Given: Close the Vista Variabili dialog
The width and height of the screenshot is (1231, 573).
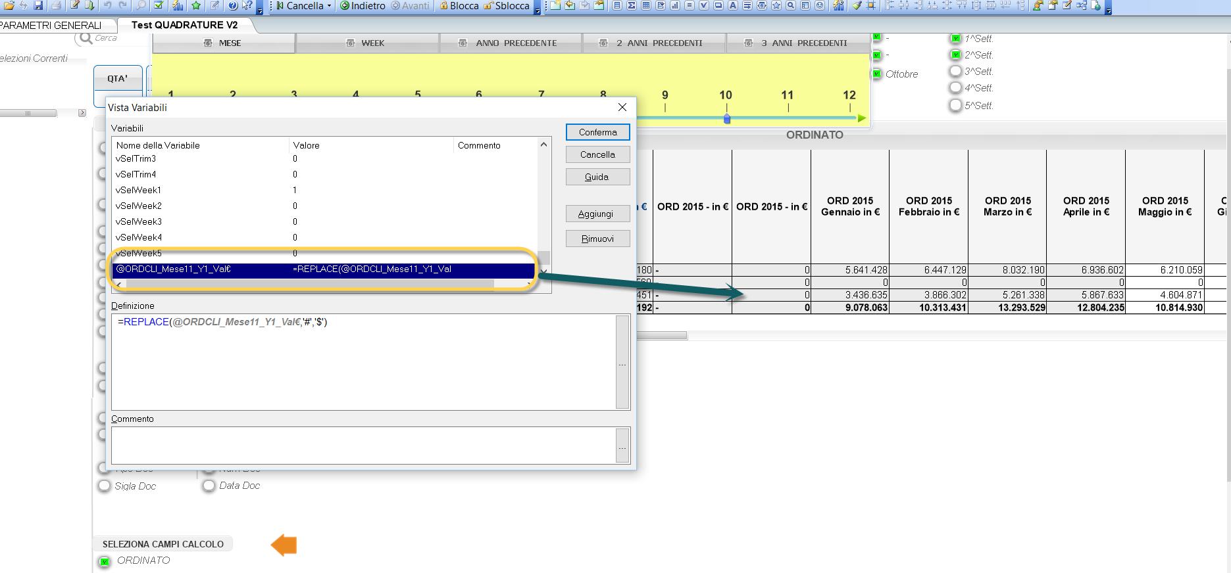Looking at the screenshot, I should click(622, 107).
